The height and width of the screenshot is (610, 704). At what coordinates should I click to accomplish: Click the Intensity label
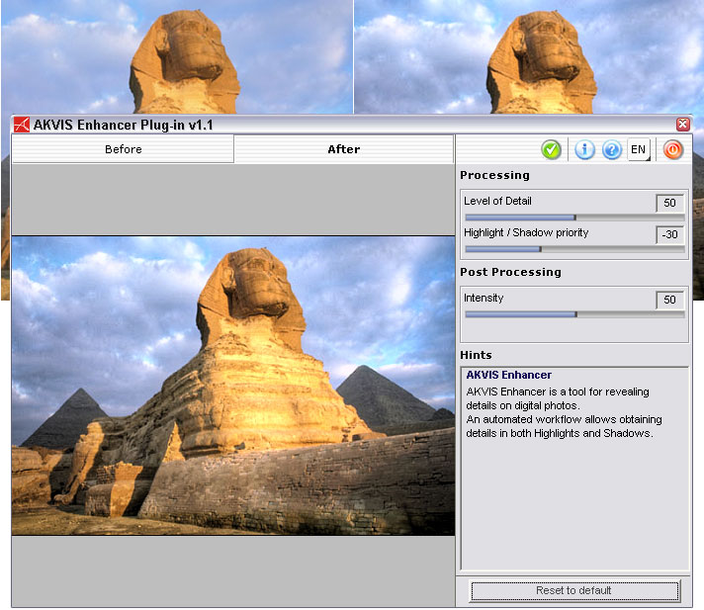pyautogui.click(x=484, y=298)
